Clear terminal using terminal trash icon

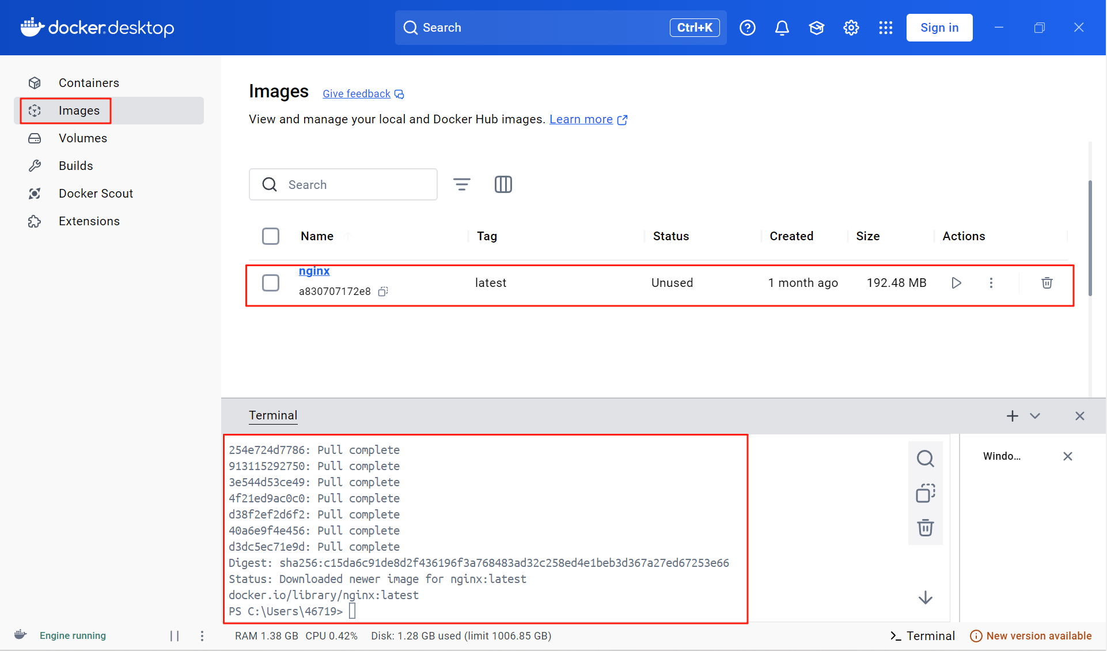coord(925,528)
